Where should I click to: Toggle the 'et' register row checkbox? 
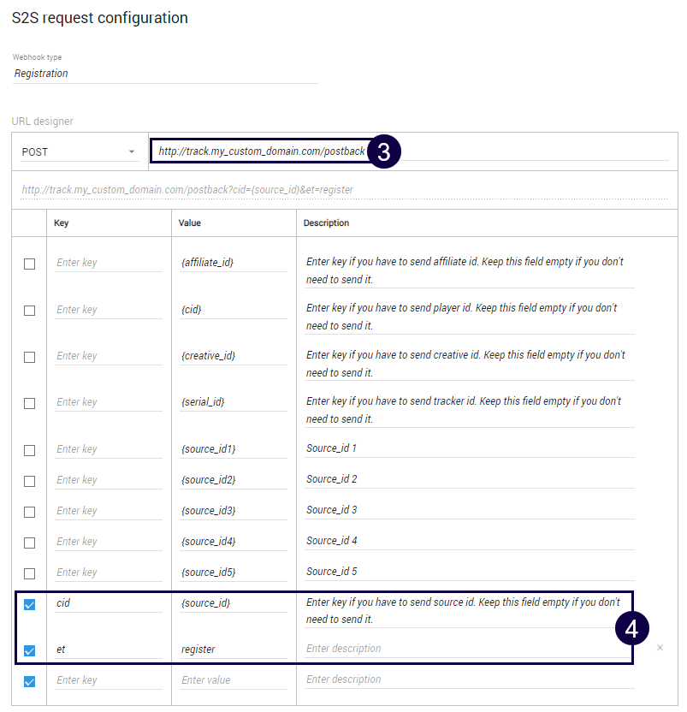coord(30,651)
